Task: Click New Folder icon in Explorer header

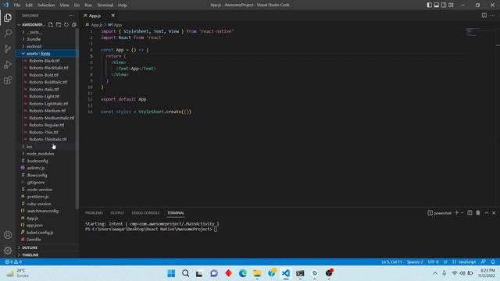Action: tap(59, 24)
